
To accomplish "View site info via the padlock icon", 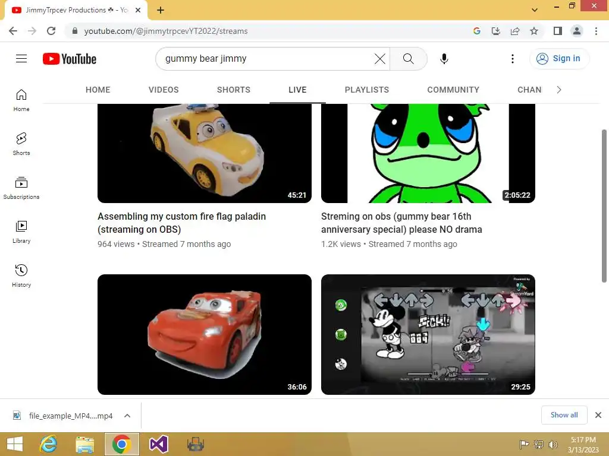I will point(75,31).
